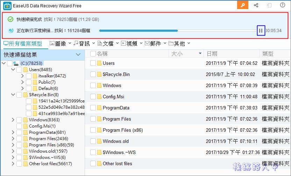Sort by the 名稱 column header
This screenshot has height=176, width=291.
click(x=102, y=54)
